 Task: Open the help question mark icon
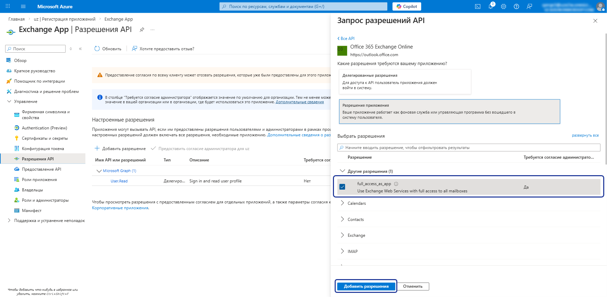(516, 7)
